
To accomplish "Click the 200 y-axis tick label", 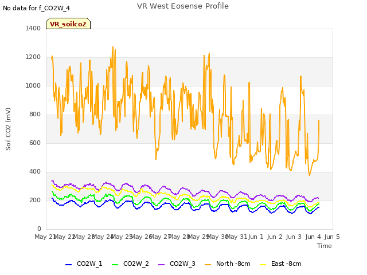I will coord(35,200).
